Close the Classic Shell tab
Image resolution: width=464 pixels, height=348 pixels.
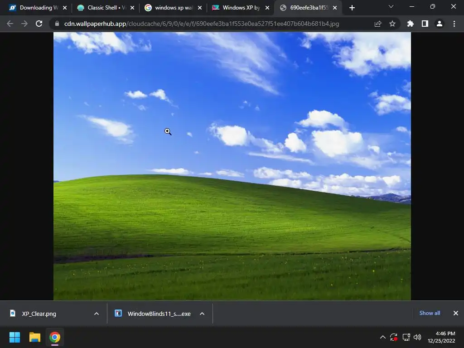[x=132, y=8]
